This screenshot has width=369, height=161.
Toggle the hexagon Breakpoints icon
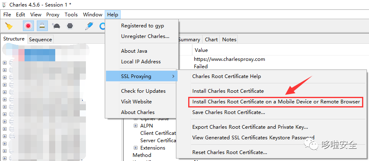coord(70,26)
